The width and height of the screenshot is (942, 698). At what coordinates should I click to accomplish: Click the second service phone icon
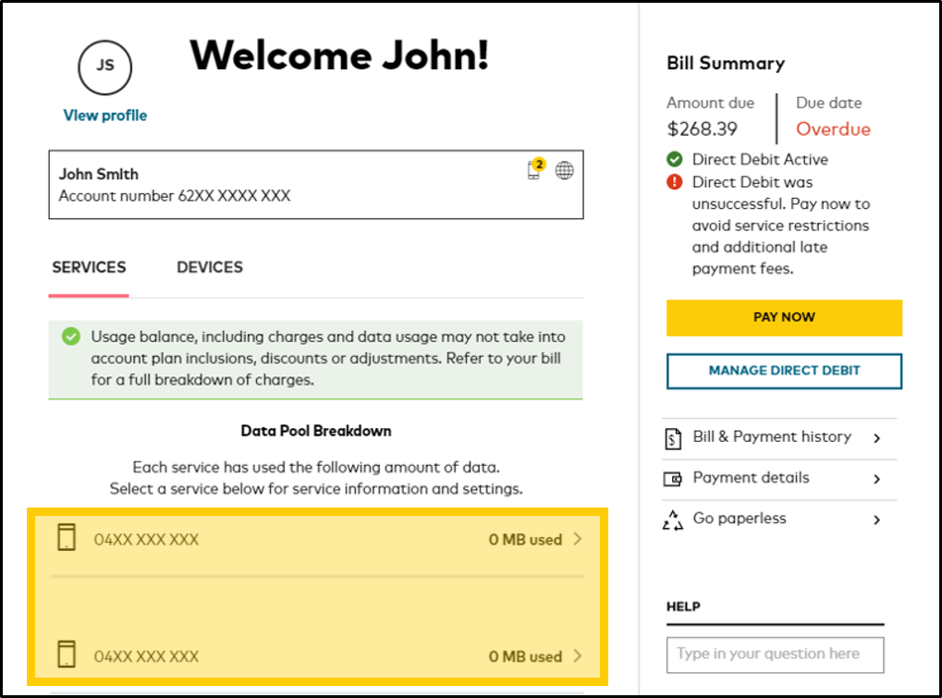(x=67, y=655)
